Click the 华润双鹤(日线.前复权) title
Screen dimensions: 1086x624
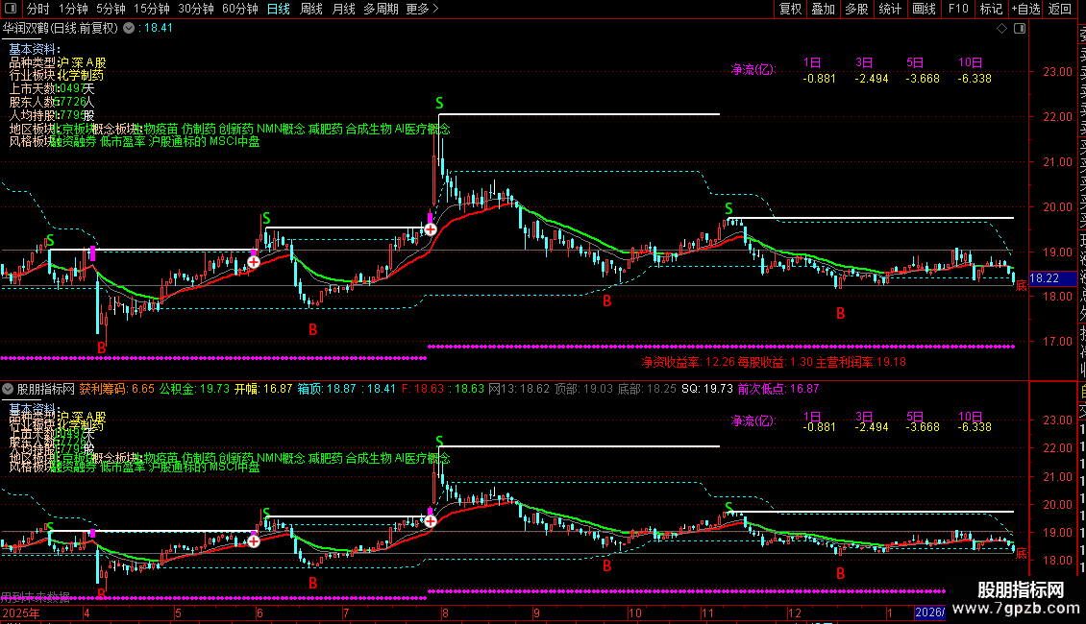coord(61,28)
